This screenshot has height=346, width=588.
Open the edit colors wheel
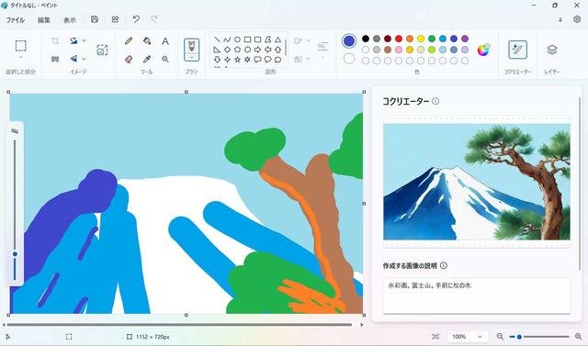click(x=483, y=50)
